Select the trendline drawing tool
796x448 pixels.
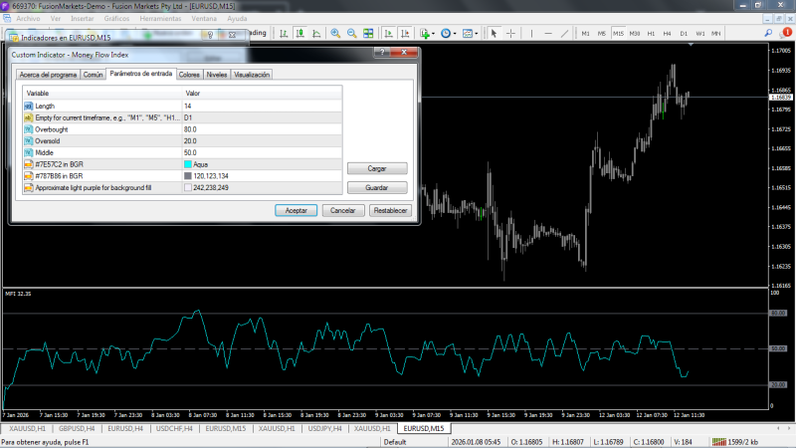564,34
